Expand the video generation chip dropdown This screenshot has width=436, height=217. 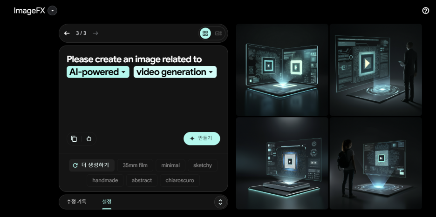211,72
